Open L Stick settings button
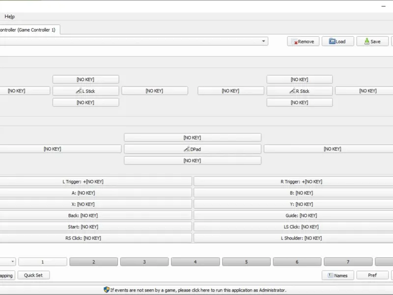The height and width of the screenshot is (295, 393). click(x=85, y=91)
